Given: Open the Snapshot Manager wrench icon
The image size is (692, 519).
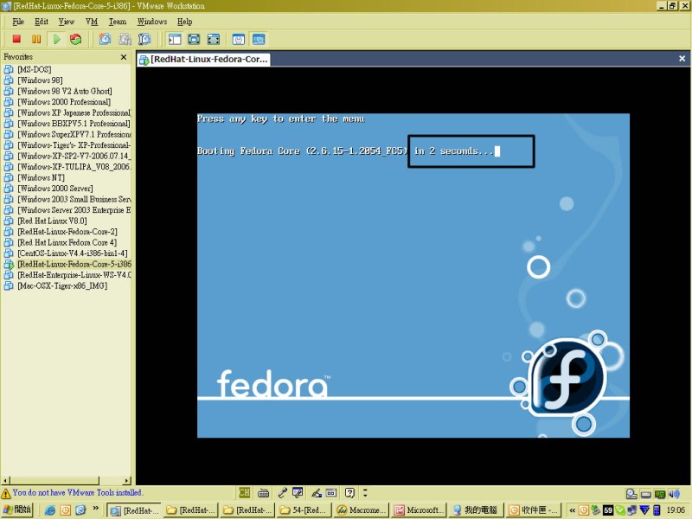Looking at the screenshot, I should coord(144,39).
